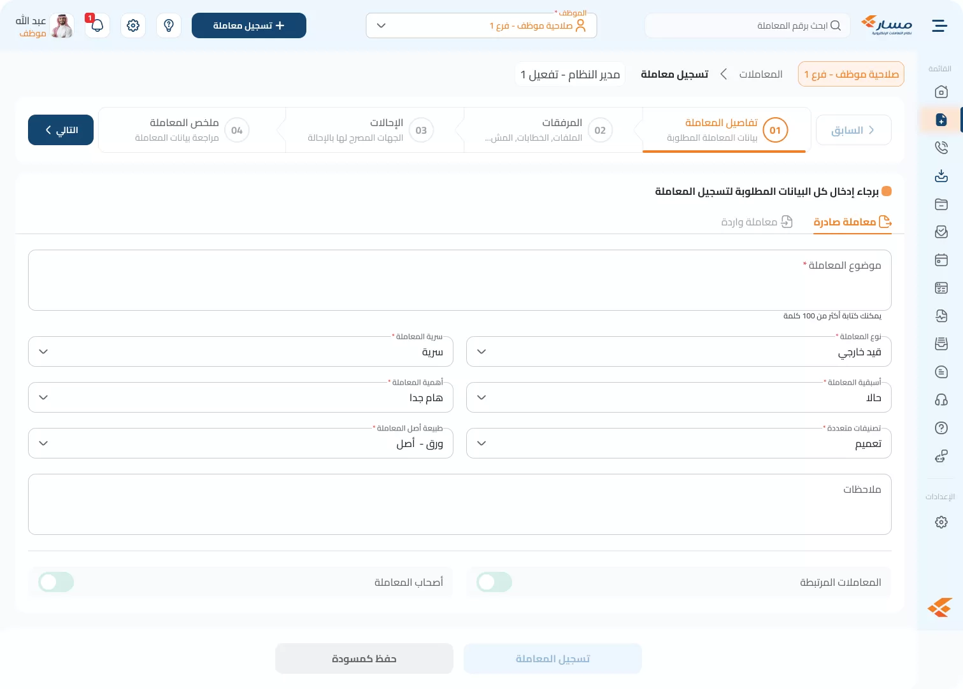Go to step 04 ملخص المعاملة
The height and width of the screenshot is (689, 963).
pyautogui.click(x=192, y=130)
